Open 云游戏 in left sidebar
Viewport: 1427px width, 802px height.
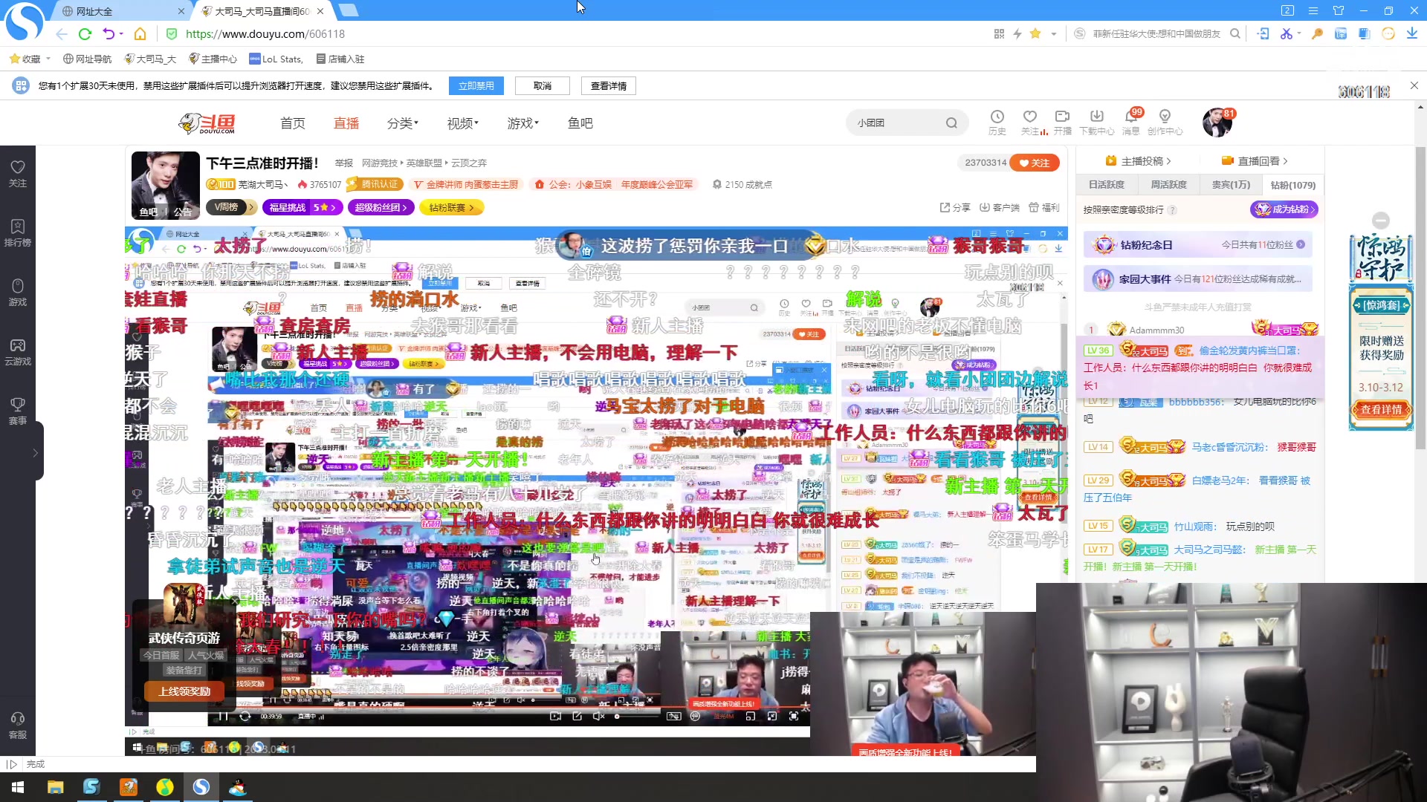click(18, 352)
